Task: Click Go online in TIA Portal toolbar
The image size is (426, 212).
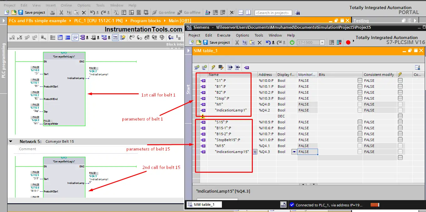Action: [164, 12]
